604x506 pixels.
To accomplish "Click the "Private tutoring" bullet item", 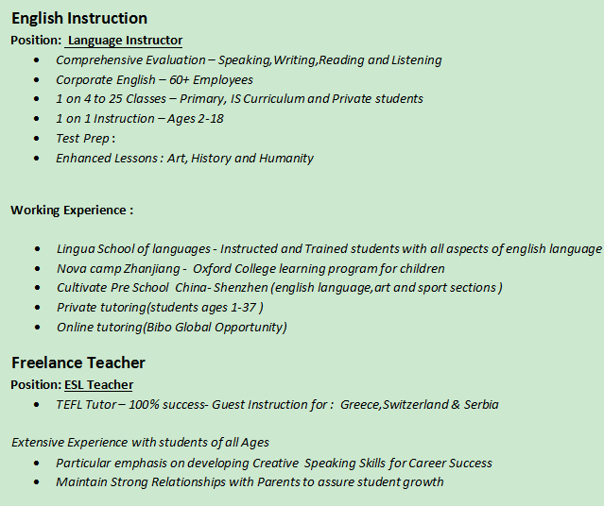I will 159,308.
